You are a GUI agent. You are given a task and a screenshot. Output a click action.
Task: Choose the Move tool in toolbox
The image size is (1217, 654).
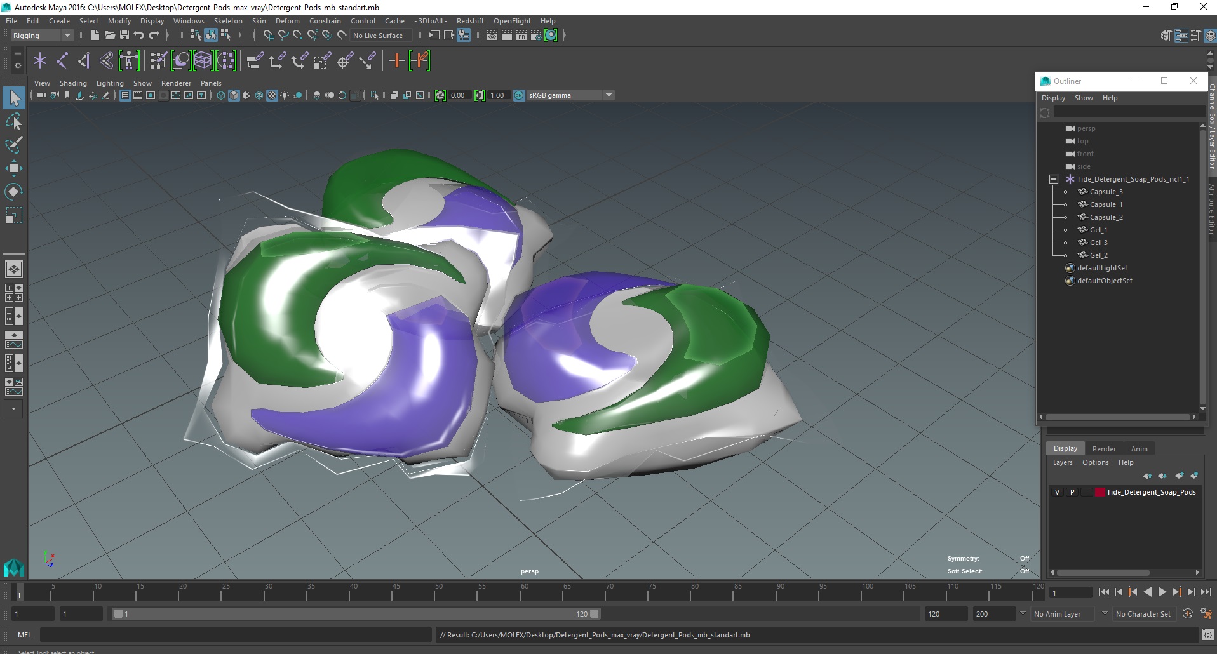[x=14, y=168]
